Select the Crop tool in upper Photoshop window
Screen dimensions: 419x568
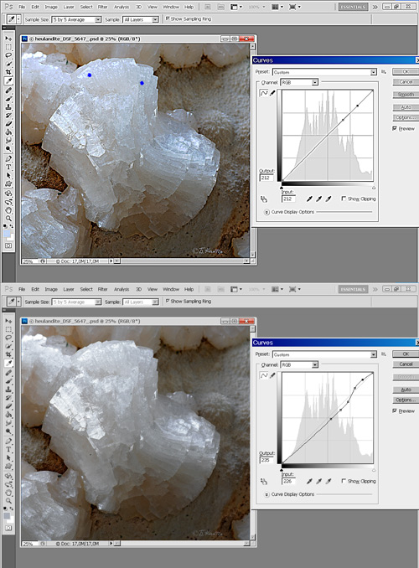[x=8, y=72]
